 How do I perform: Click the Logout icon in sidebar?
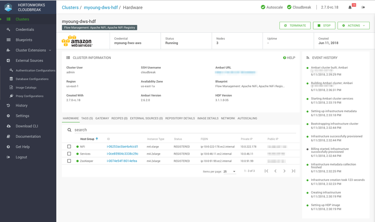tap(8, 157)
